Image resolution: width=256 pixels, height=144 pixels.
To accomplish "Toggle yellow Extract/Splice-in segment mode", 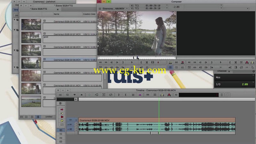I will click(x=62, y=113).
